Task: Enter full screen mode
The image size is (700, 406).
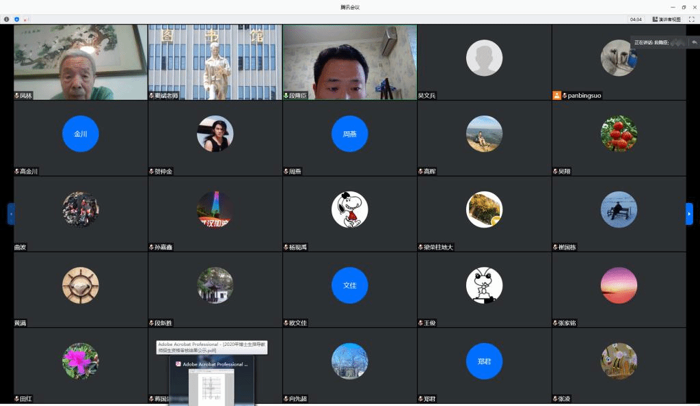Action: [691, 19]
